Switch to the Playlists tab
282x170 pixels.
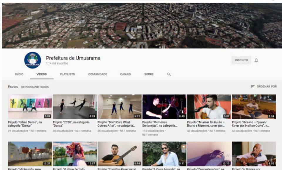[x=67, y=74]
